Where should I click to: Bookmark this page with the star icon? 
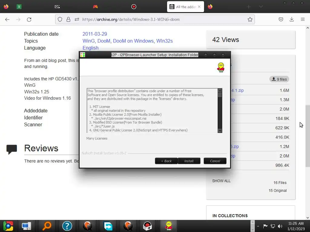click(250, 19)
